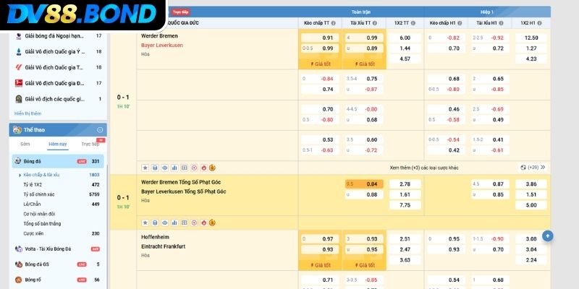
Task: Collapse the Thể thao panel
Action: point(99,129)
